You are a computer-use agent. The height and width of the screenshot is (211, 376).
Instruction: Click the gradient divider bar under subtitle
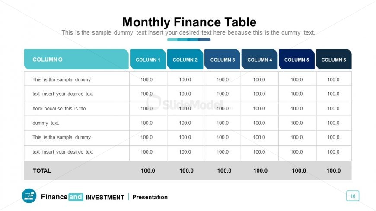[189, 40]
